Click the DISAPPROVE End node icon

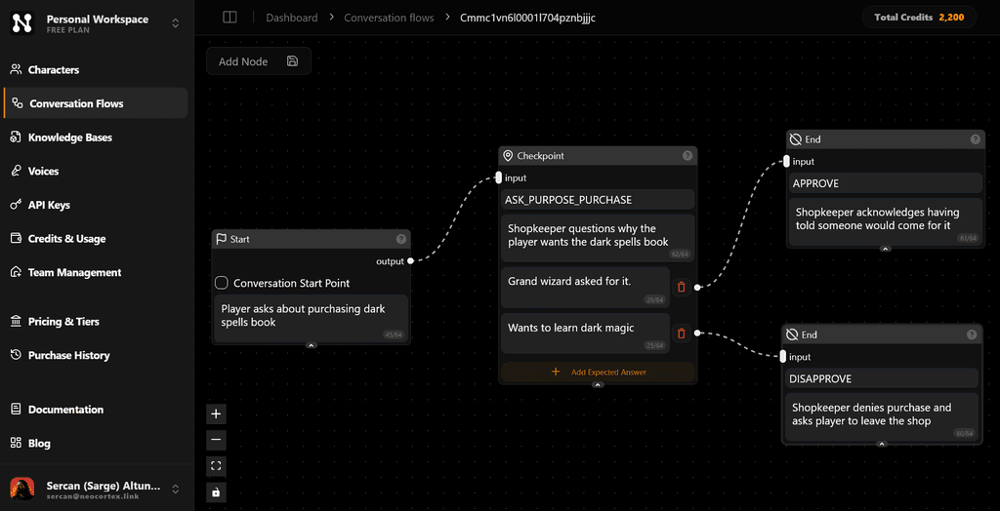point(792,334)
